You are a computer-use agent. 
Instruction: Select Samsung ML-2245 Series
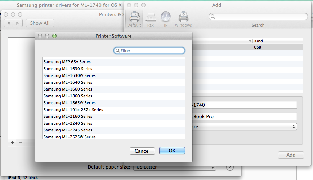113,130
